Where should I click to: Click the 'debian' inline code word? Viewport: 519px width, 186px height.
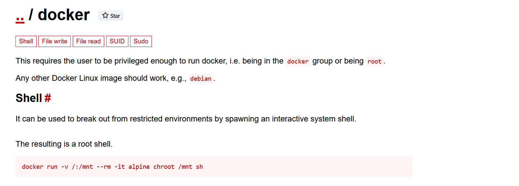(x=200, y=79)
